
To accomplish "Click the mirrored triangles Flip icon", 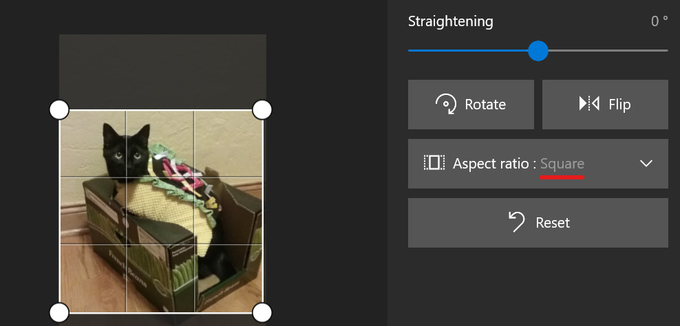I will [589, 105].
